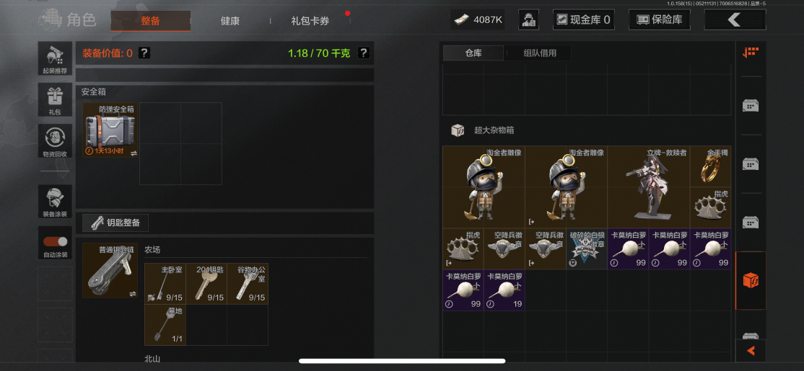Click the help icon next to weight 千克

coord(364,53)
